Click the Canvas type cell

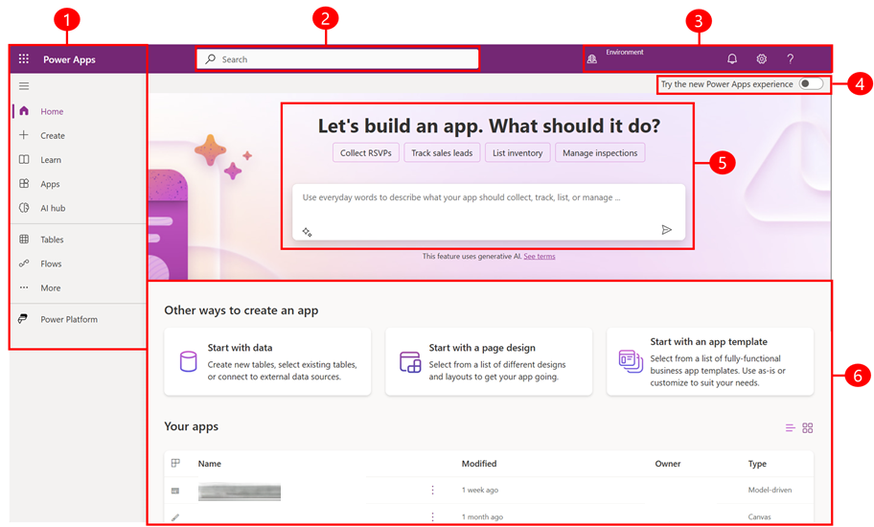[759, 517]
